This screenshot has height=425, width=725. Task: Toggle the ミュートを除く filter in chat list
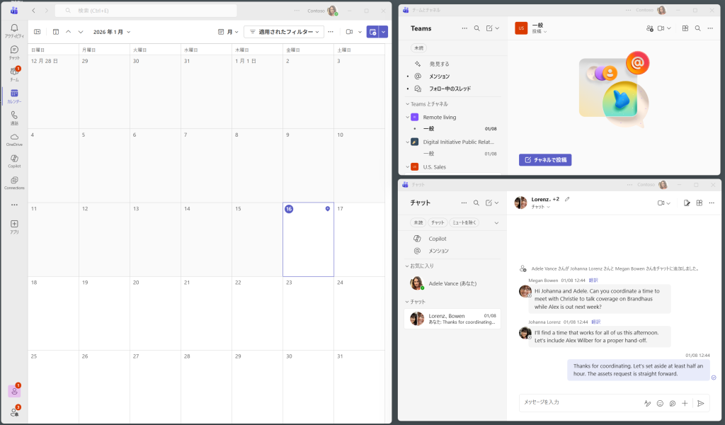[464, 222]
